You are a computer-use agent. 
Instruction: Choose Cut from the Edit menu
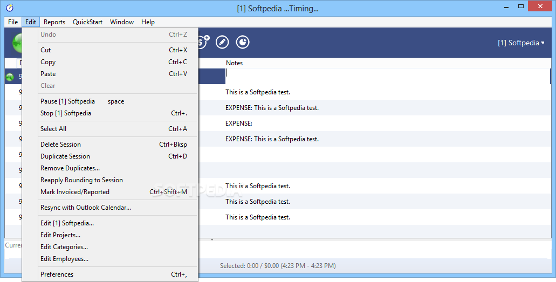[110, 50]
